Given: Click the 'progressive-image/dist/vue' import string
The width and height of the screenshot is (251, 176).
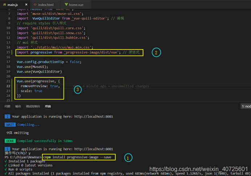Looking at the screenshot, I should click(x=91, y=52).
